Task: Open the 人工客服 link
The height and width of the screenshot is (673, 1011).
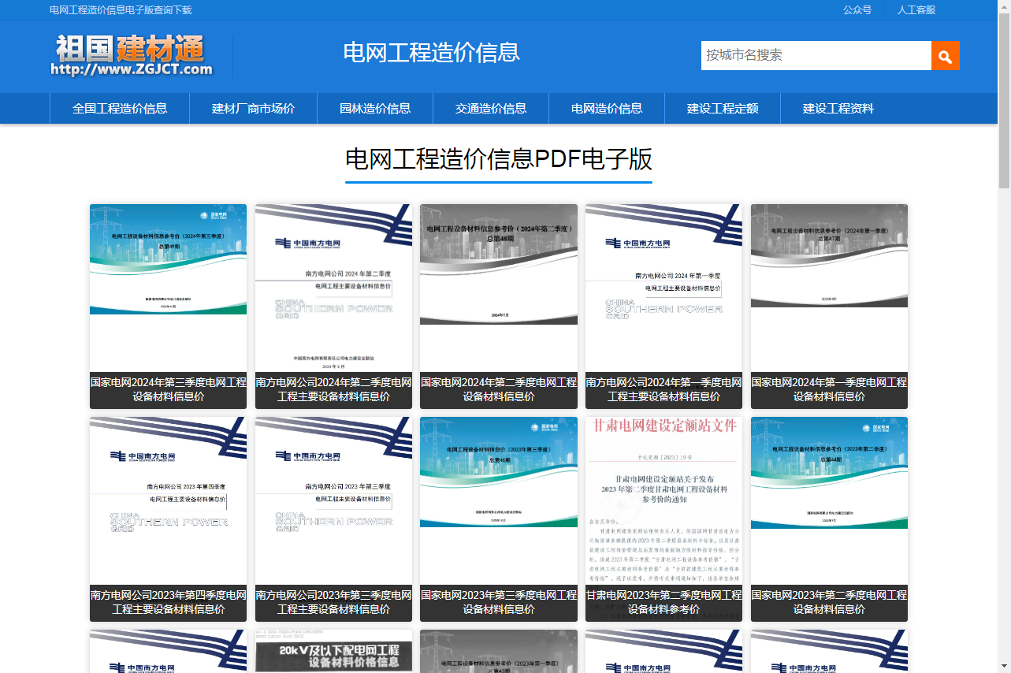Action: (916, 9)
